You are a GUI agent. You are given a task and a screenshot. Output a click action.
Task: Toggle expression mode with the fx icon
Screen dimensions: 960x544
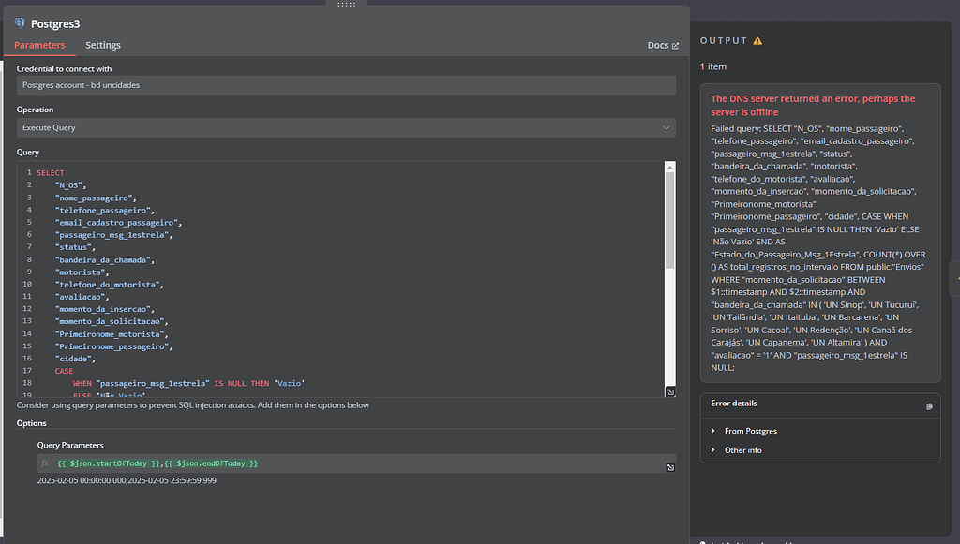click(x=43, y=463)
